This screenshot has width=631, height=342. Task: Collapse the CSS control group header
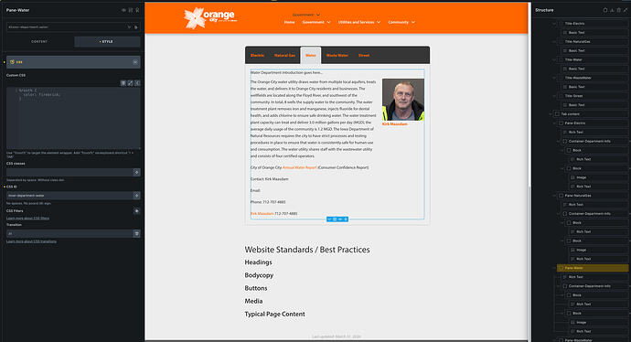click(x=73, y=62)
